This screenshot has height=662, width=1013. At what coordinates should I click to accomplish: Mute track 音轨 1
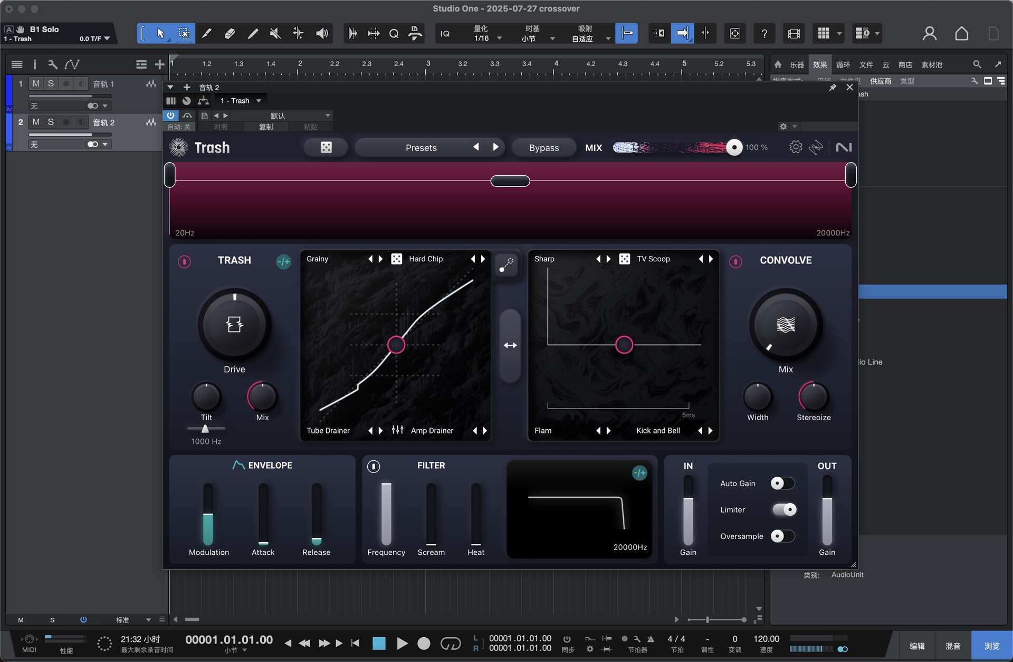click(36, 83)
